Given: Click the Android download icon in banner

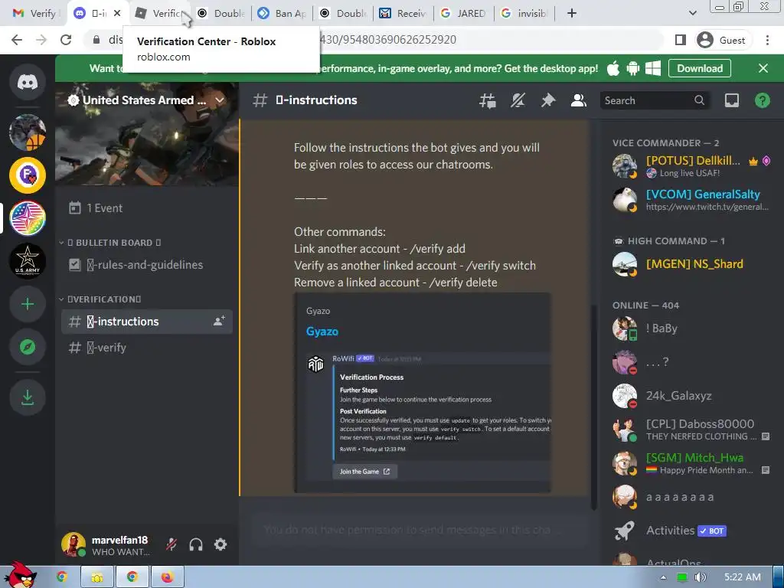Looking at the screenshot, I should pyautogui.click(x=633, y=68).
